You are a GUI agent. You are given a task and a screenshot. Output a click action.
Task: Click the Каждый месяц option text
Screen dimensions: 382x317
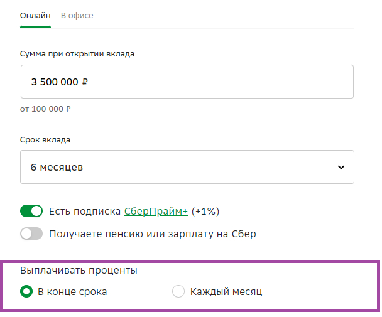coord(226,291)
